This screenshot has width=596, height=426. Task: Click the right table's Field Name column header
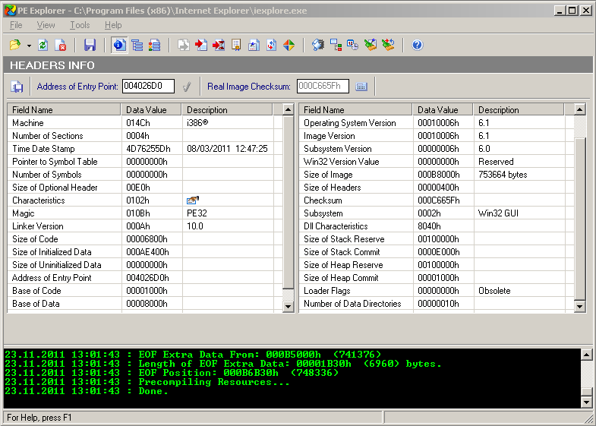(x=355, y=110)
